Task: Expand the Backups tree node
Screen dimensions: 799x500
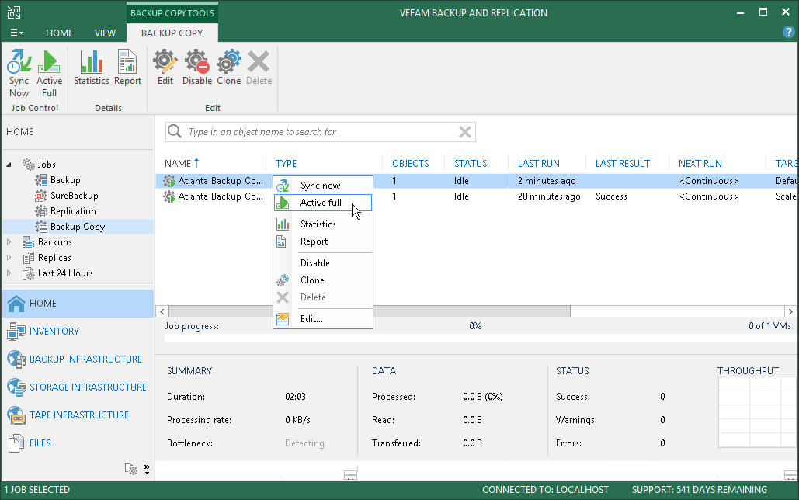Action: pyautogui.click(x=9, y=242)
